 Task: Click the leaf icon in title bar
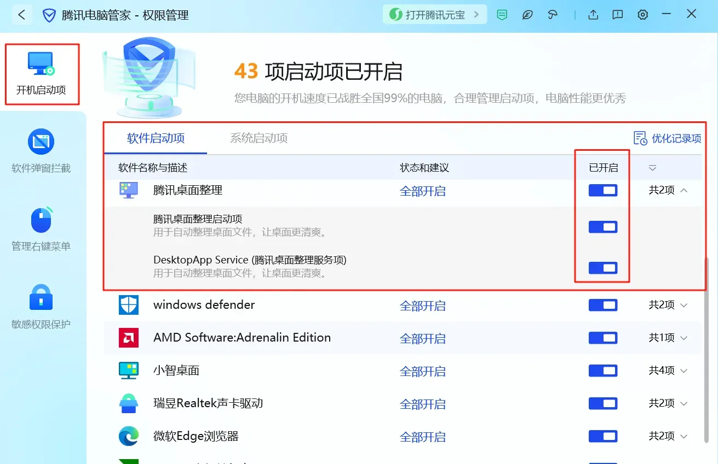point(527,15)
